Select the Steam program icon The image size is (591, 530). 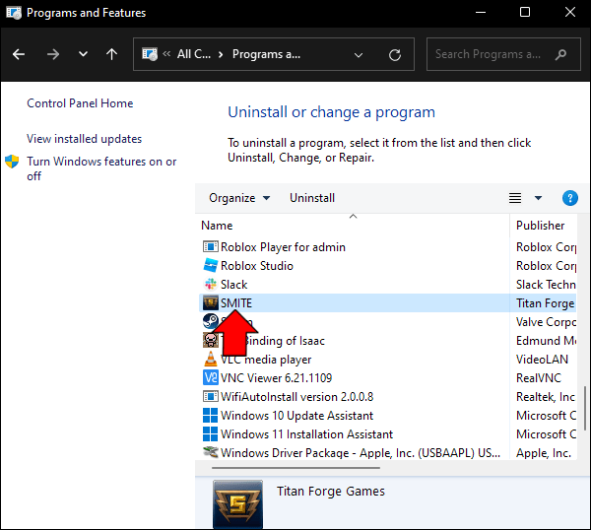211,321
